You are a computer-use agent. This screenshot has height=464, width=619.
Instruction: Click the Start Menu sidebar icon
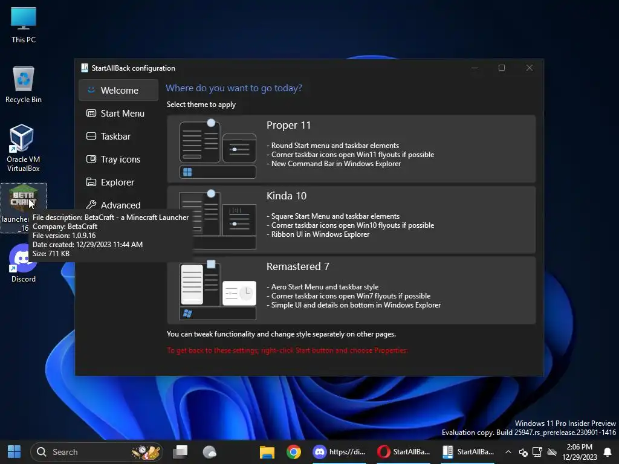91,113
